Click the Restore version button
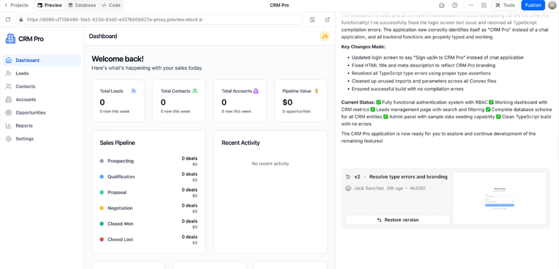Viewport: 559px width, 269px height. 397,220
